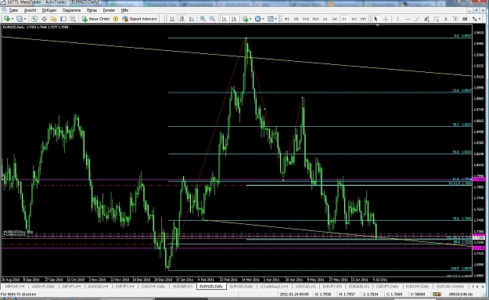The height and width of the screenshot is (300, 489).
Task: Switch to candlestick chart display
Action: click(182, 19)
